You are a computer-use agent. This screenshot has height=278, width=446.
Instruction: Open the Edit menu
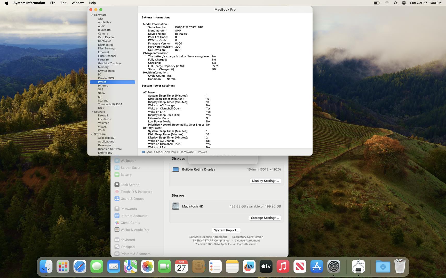(63, 3)
